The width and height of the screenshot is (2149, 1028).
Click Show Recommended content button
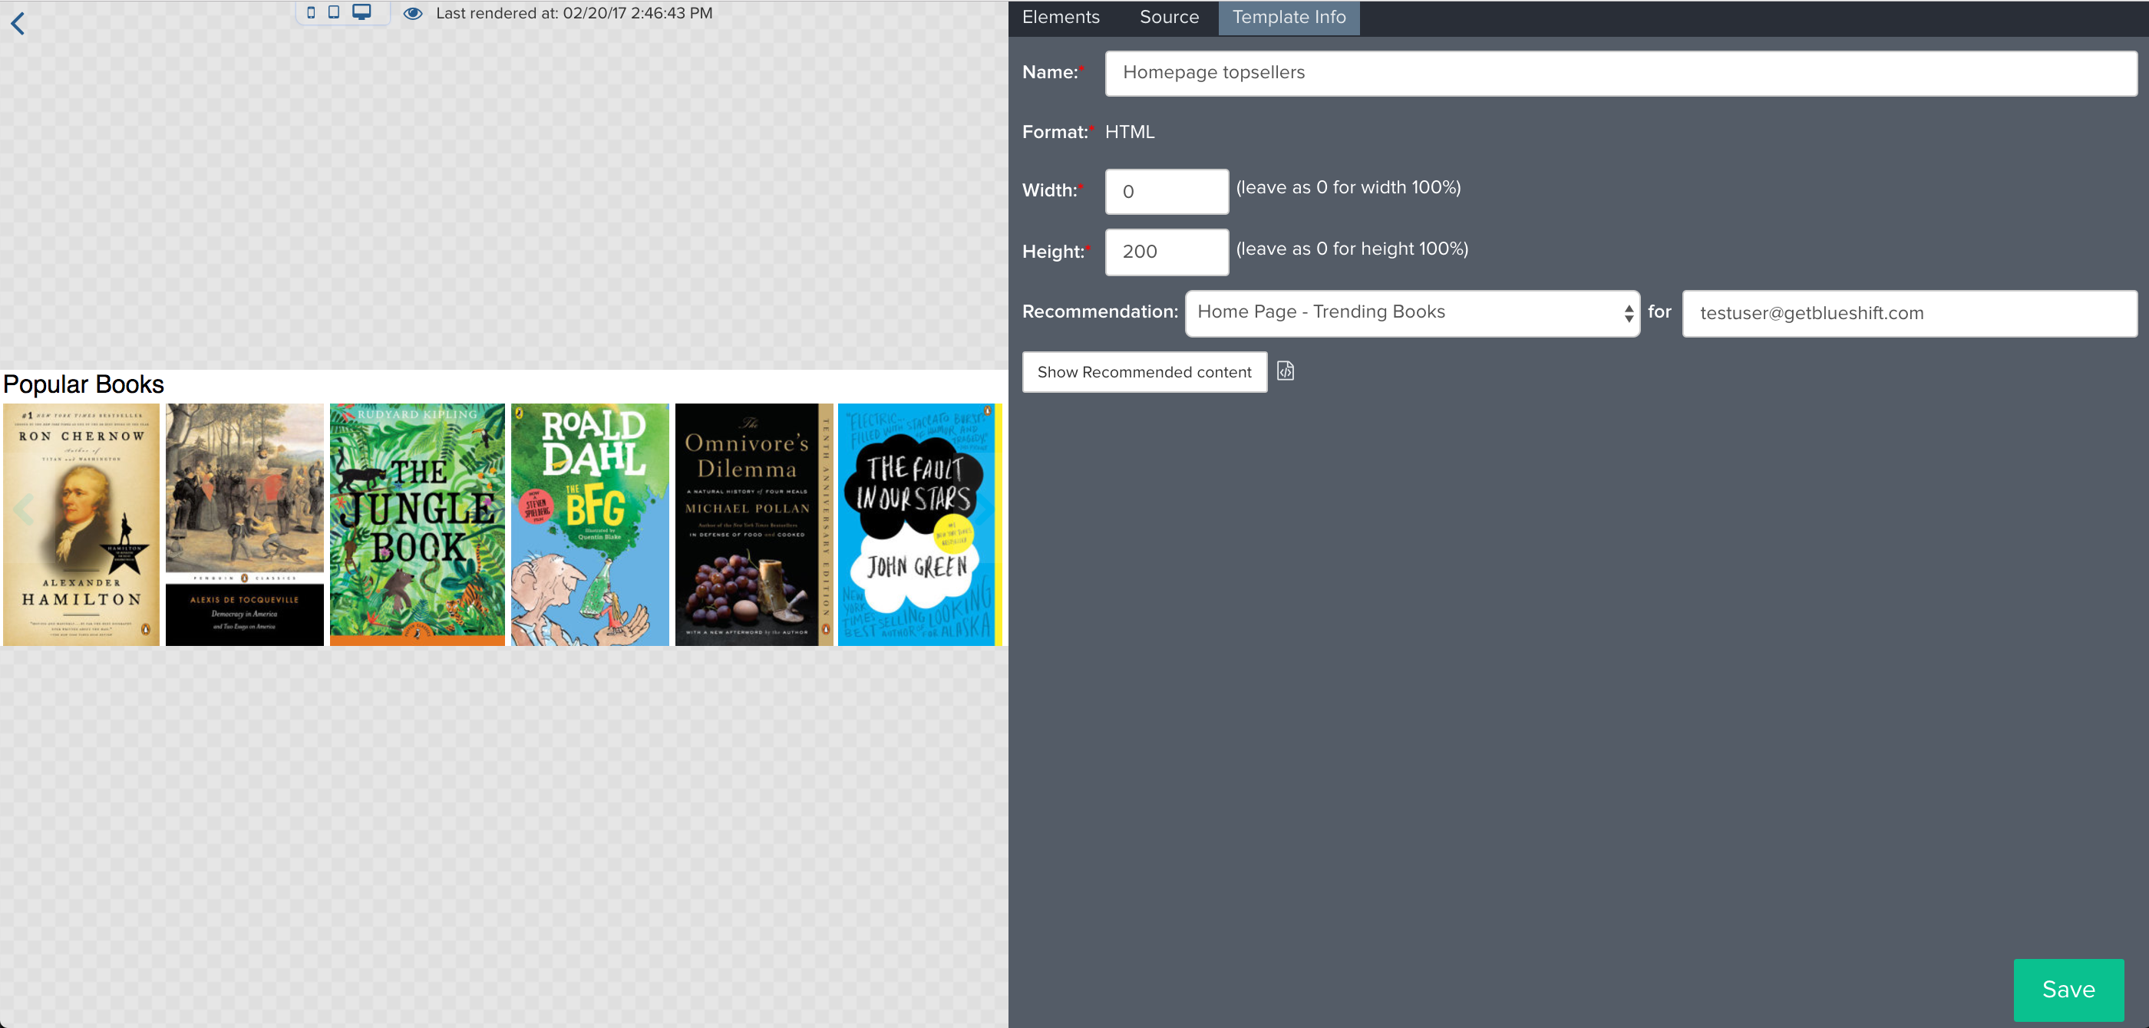pyautogui.click(x=1144, y=372)
